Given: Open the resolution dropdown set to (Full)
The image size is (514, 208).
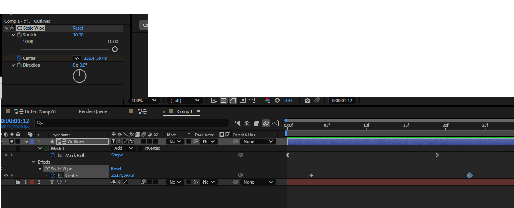Looking at the screenshot, I should coord(185,101).
